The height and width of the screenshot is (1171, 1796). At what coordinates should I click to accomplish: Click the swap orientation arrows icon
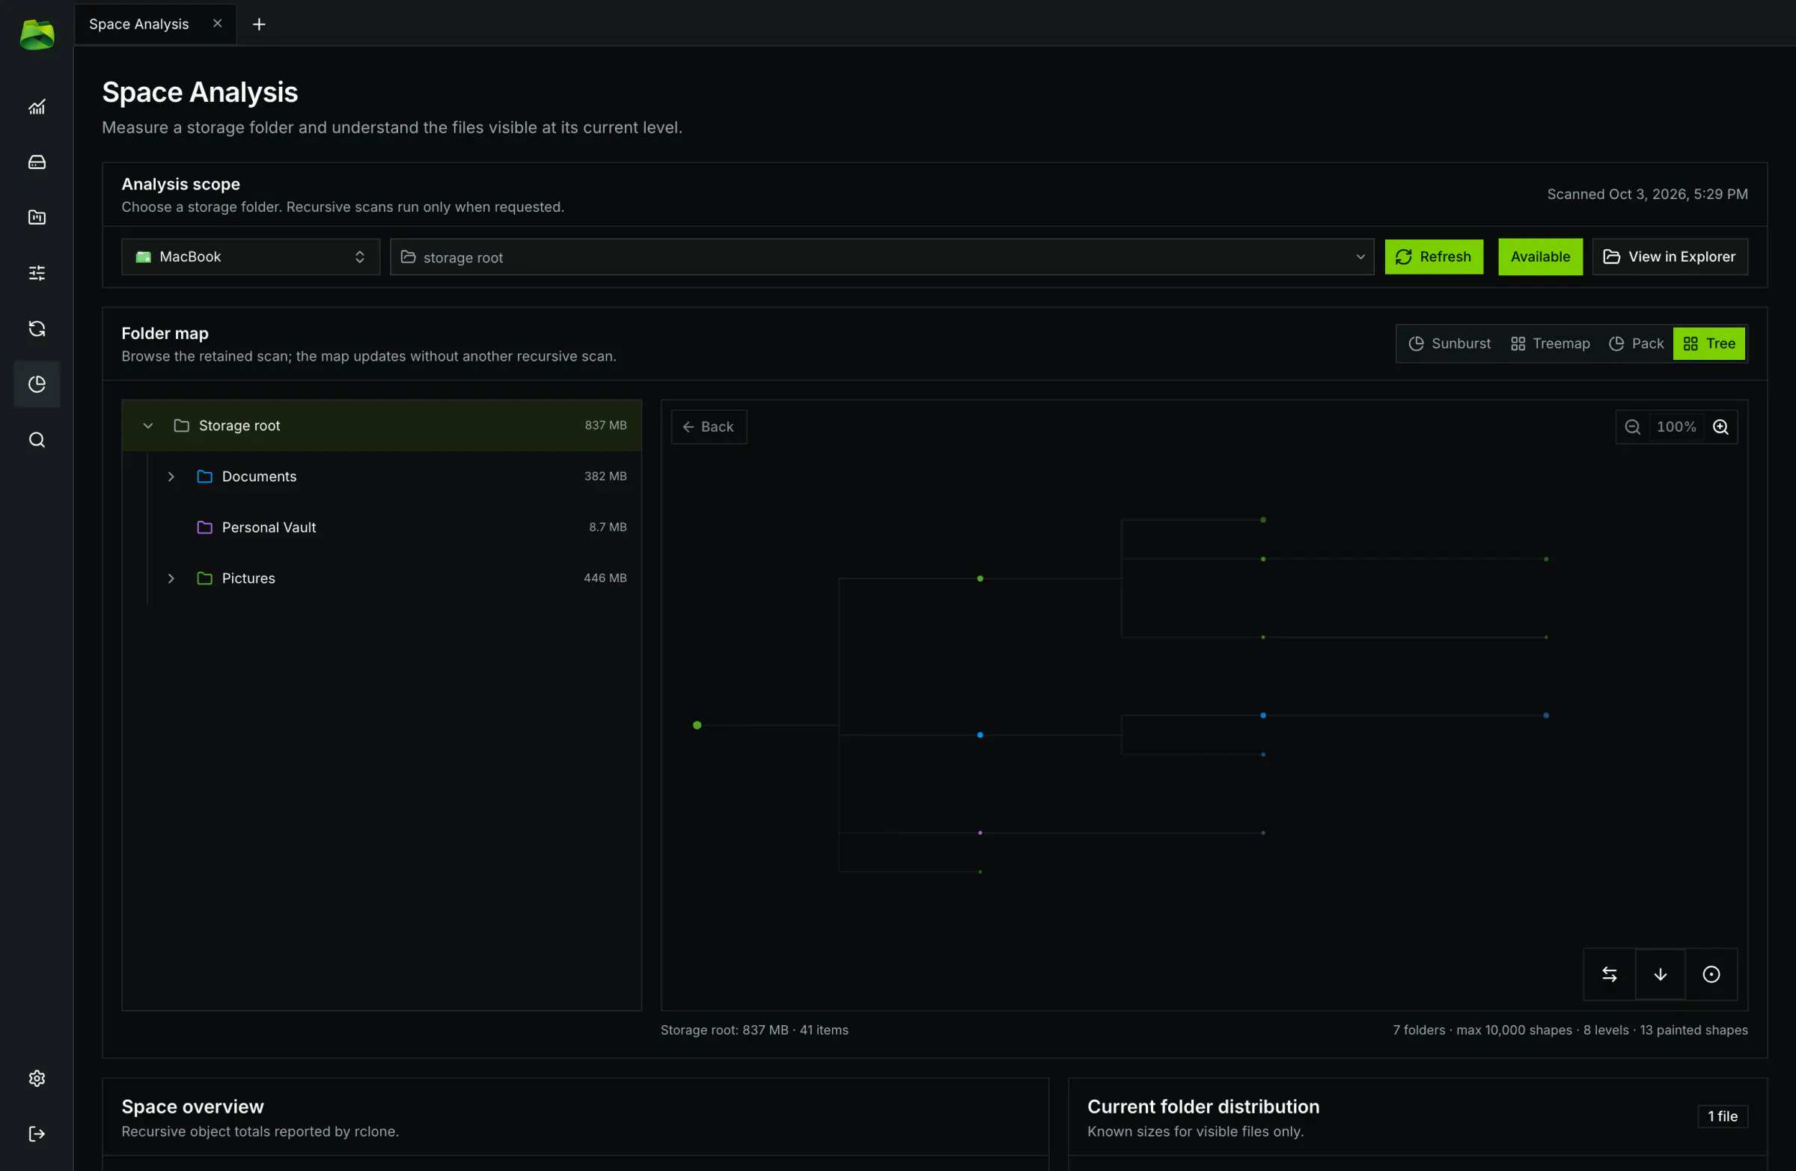tap(1610, 974)
